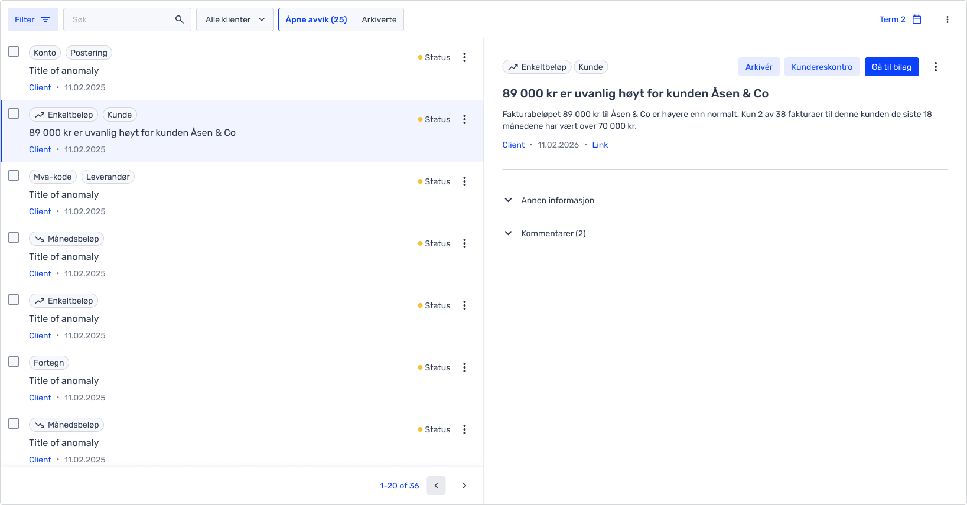Open detail panel overflow menu

[x=936, y=67]
